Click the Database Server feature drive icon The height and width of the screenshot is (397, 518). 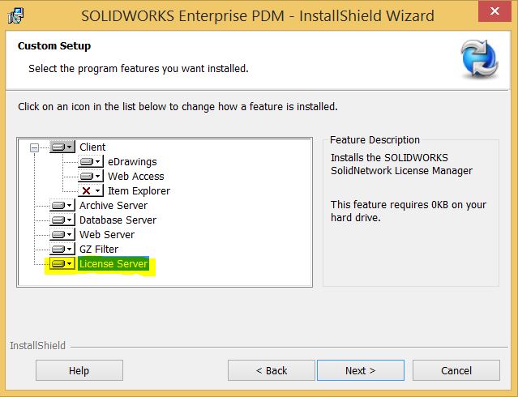pos(62,220)
